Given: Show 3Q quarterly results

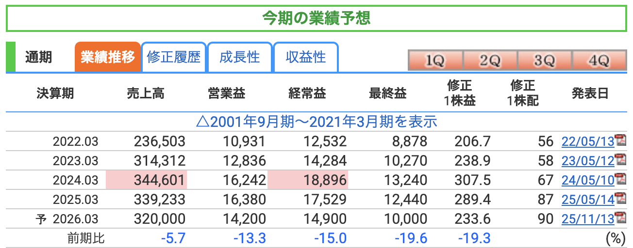Looking at the screenshot, I should [544, 61].
